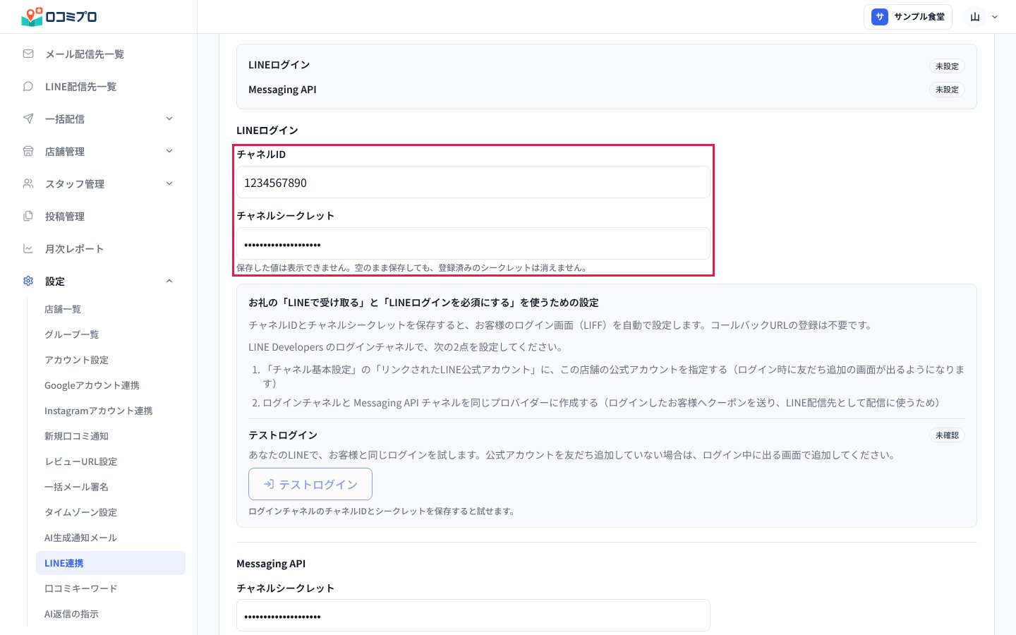Click the copy icon beside 投稿管理

pyautogui.click(x=28, y=216)
